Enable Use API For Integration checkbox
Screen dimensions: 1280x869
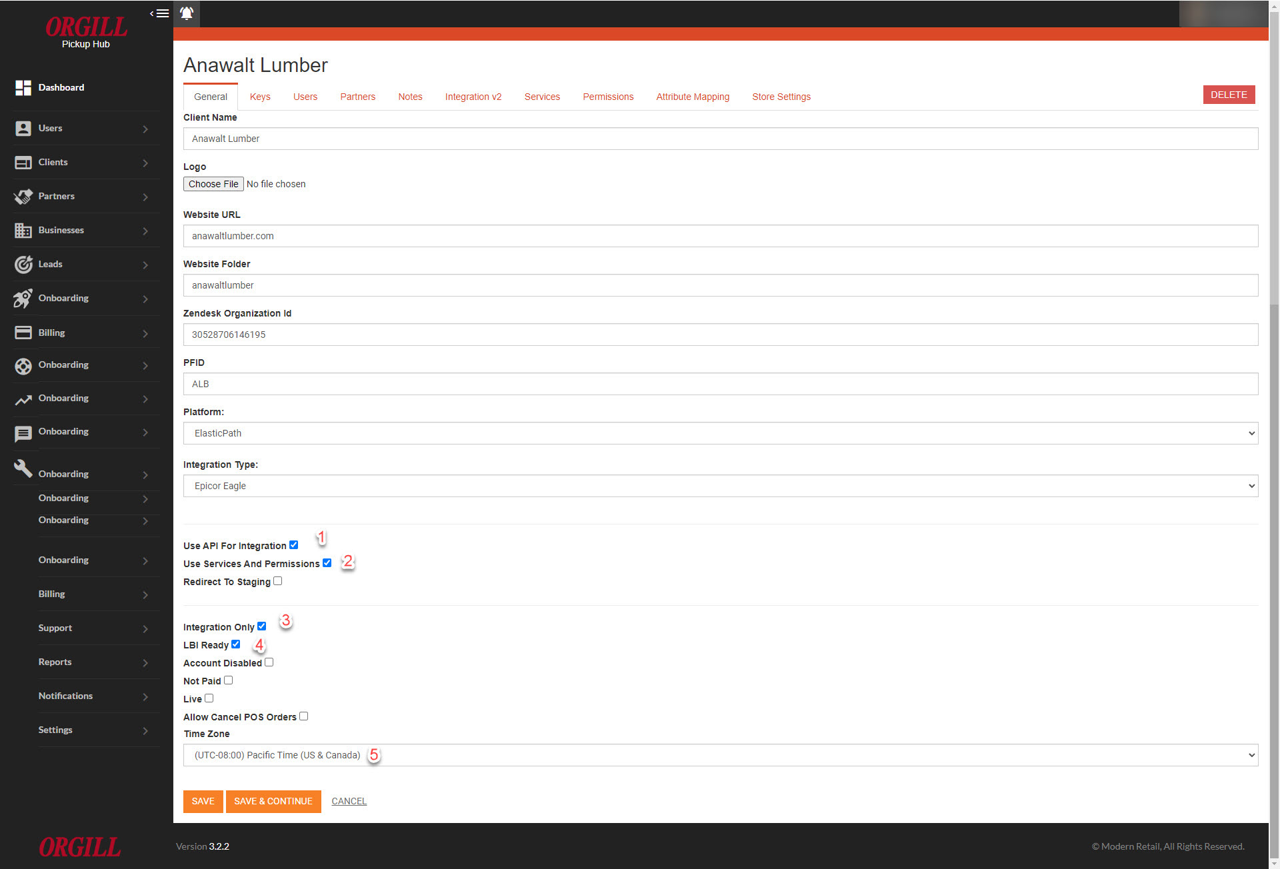(294, 545)
